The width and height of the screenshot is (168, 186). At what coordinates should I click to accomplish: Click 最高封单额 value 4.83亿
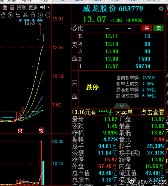pos(149,90)
